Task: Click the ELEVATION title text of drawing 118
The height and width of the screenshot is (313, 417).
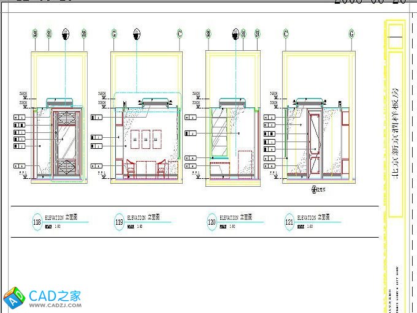Action: coord(55,218)
